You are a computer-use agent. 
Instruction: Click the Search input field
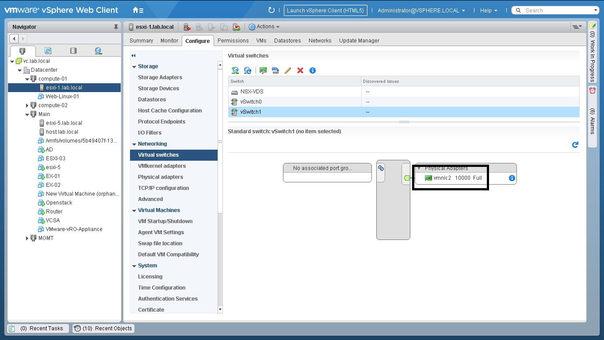559,10
